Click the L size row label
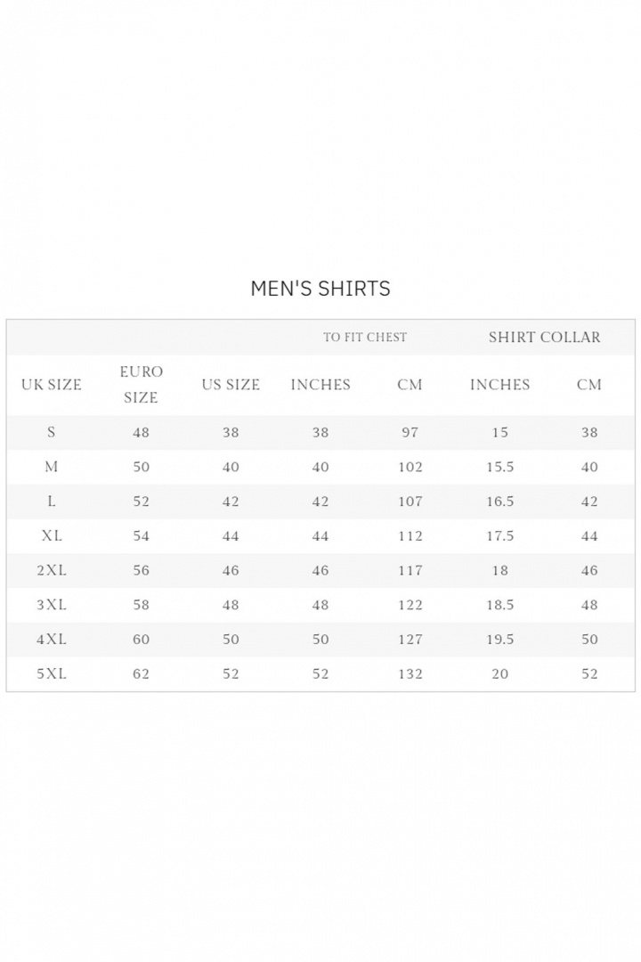Screen dimensions: 641x962 tap(52, 501)
